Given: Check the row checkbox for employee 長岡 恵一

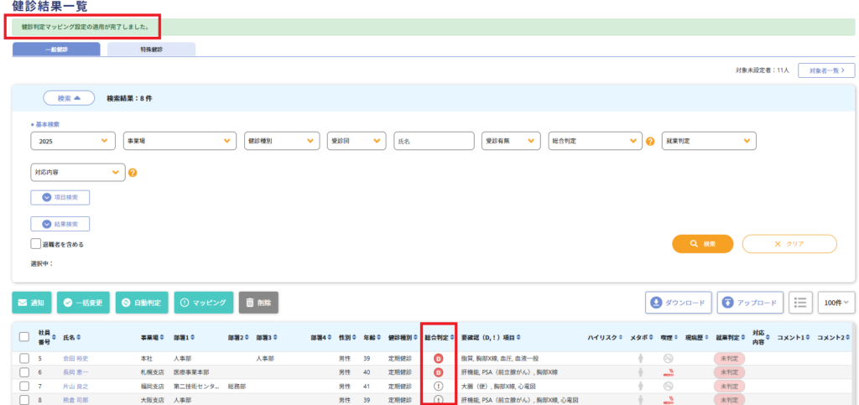Looking at the screenshot, I should [x=24, y=372].
